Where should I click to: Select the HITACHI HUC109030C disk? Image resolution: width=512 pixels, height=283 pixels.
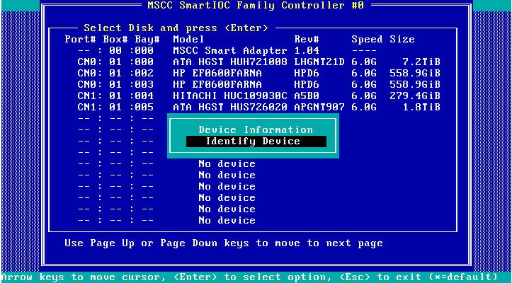pos(252,96)
